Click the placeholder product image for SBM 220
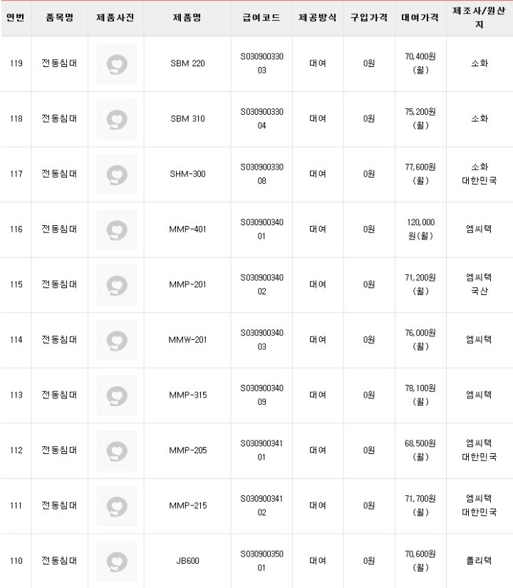Screen dimensions: 513x588 (117, 64)
